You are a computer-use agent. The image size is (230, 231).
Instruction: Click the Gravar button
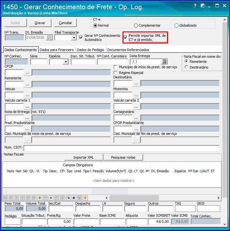click(x=40, y=23)
